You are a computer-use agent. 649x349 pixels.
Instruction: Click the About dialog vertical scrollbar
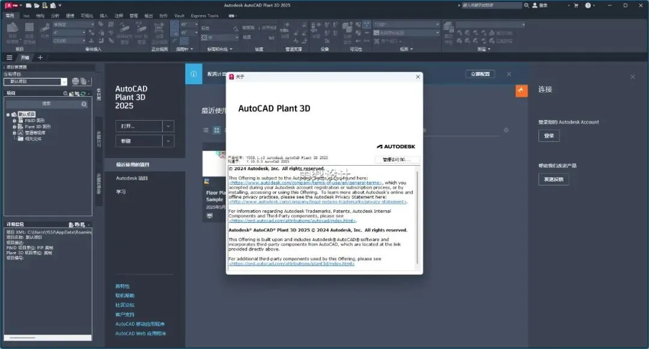pyautogui.click(x=417, y=218)
